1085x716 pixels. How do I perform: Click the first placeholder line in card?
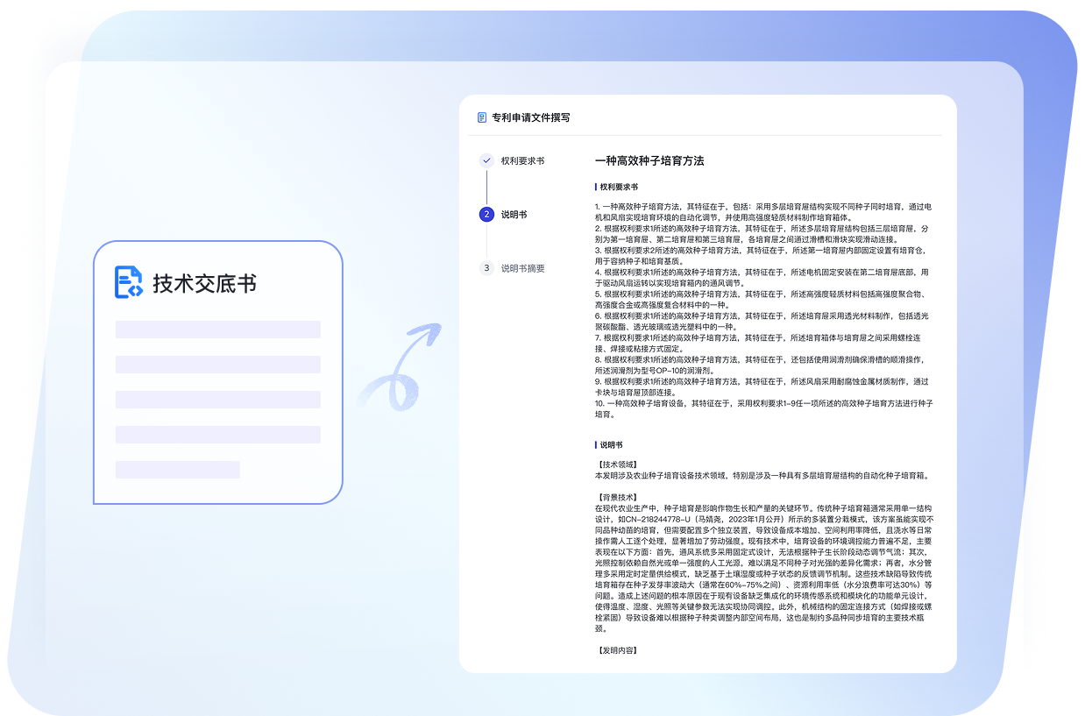click(x=217, y=330)
